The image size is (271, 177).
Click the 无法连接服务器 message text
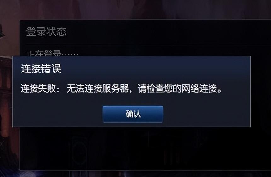(x=98, y=88)
